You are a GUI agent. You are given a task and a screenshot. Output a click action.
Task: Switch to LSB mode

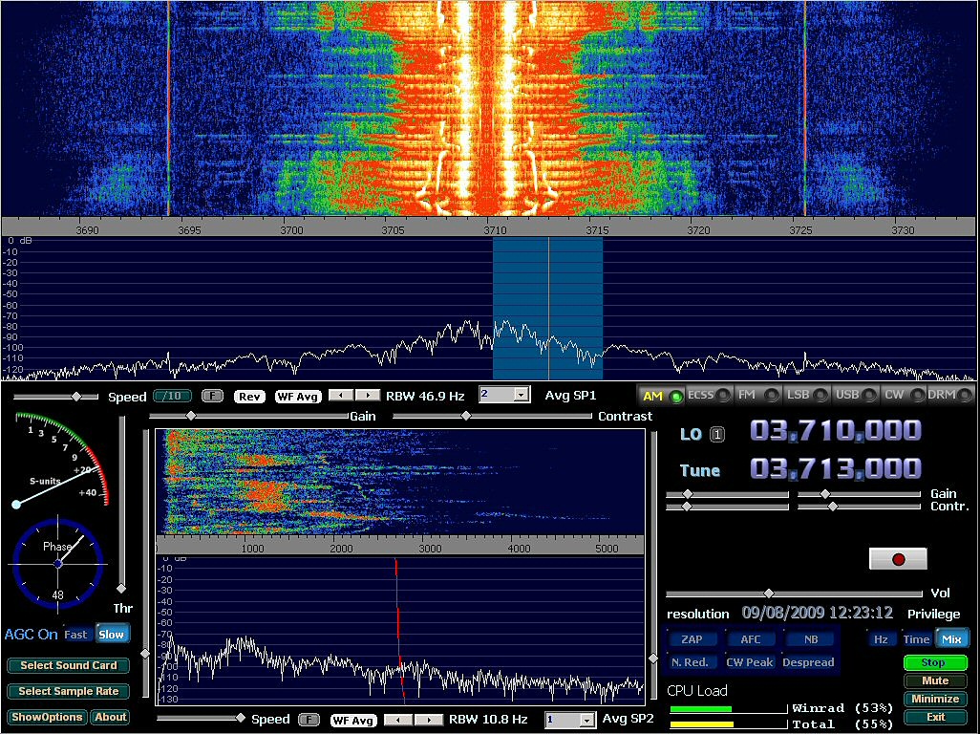[x=806, y=395]
